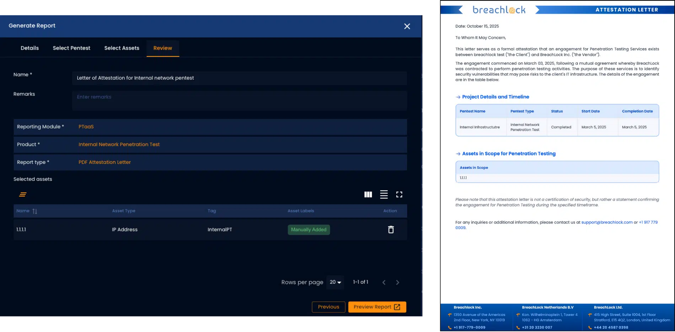The height and width of the screenshot is (332, 675).
Task: Click the support@breachlock.com email link
Action: click(x=606, y=222)
